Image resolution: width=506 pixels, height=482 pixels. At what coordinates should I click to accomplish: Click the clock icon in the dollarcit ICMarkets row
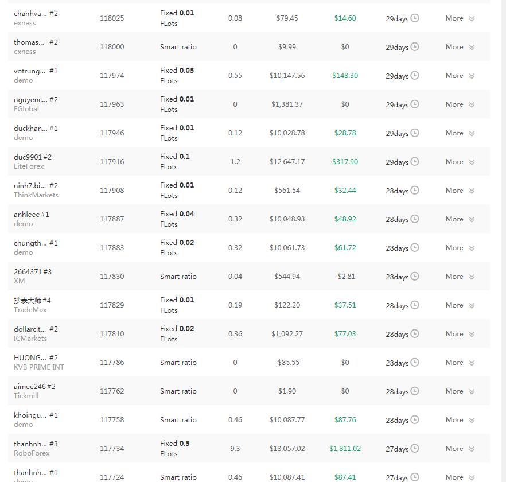click(x=414, y=333)
